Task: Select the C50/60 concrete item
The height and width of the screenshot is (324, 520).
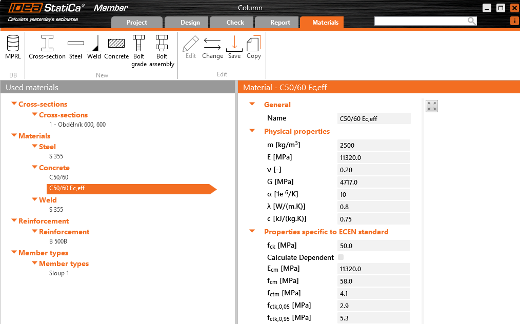Action: (x=59, y=177)
